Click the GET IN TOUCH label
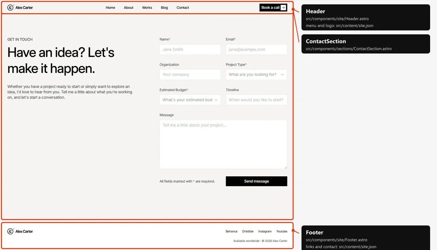The width and height of the screenshot is (437, 250). click(20, 39)
